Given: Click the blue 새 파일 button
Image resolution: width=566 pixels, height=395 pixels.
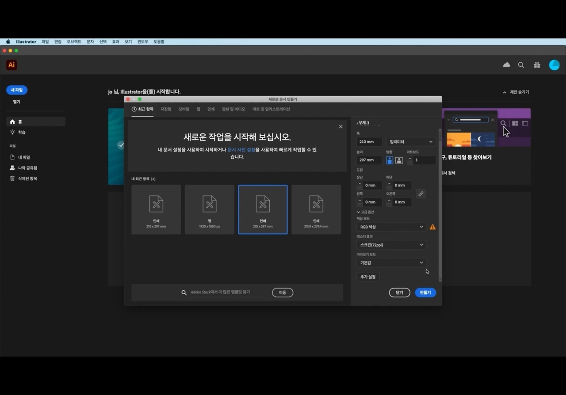Looking at the screenshot, I should click(x=17, y=90).
